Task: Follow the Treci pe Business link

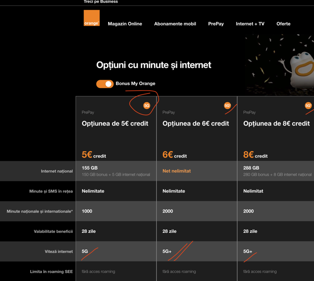Action: point(101,1)
